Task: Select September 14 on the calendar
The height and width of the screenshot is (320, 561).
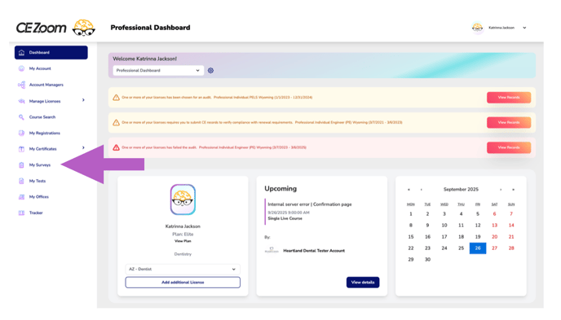Action: (511, 226)
